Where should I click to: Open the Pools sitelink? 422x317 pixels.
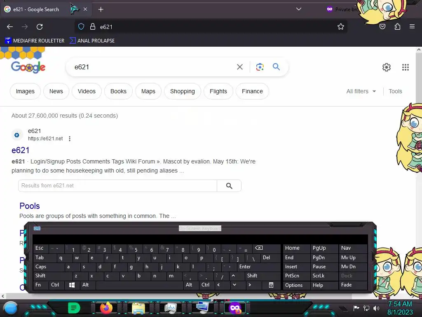(x=30, y=206)
